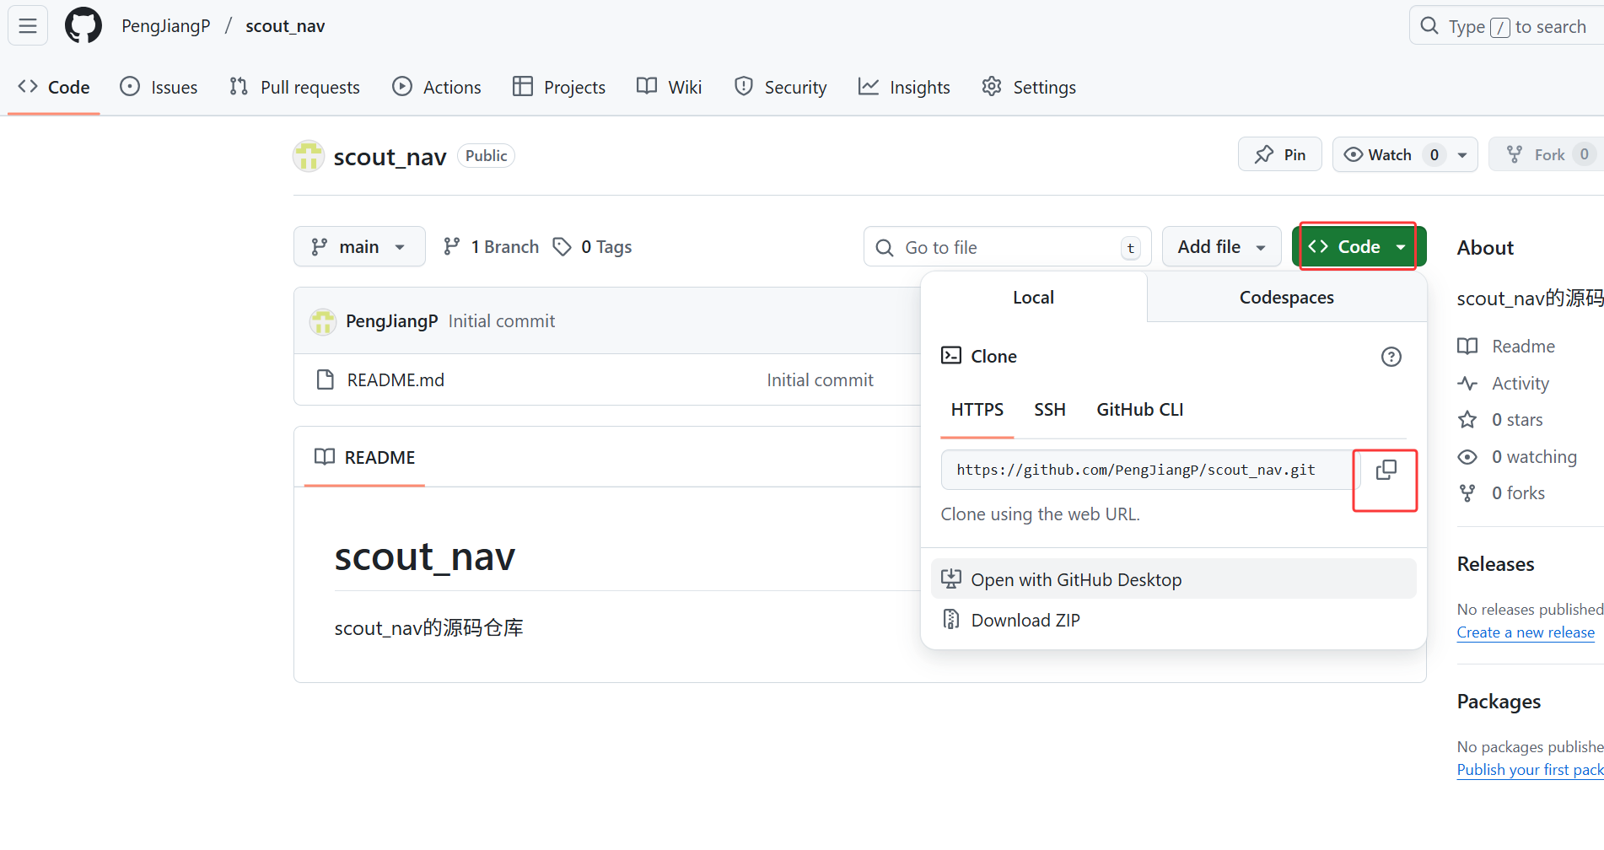Viewport: 1604px width, 850px height.
Task: Click the terminal icon beside Clone
Action: (951, 355)
